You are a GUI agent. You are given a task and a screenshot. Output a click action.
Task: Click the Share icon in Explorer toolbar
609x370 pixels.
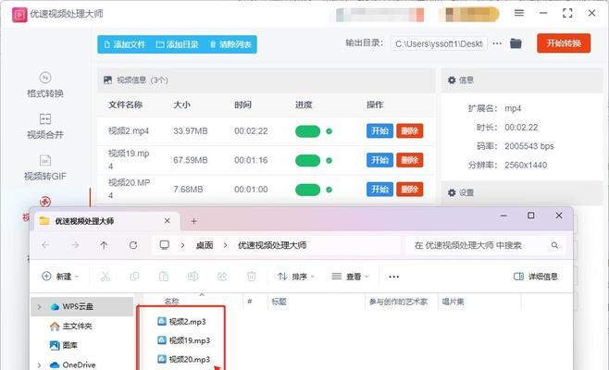point(222,277)
